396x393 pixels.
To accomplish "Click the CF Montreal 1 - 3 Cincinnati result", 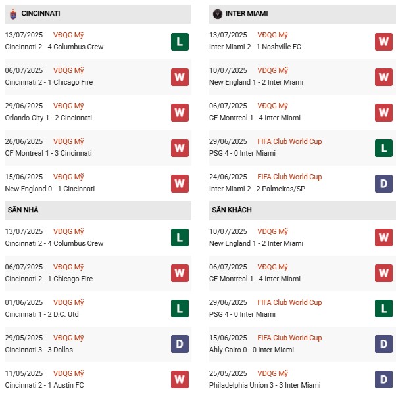I will coord(48,153).
